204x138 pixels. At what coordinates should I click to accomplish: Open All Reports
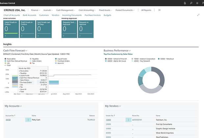pyautogui.click(x=146, y=10)
